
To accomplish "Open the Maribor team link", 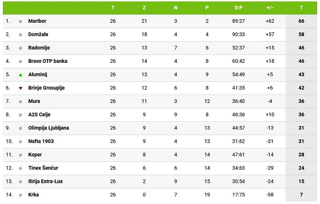I will 37,21.
